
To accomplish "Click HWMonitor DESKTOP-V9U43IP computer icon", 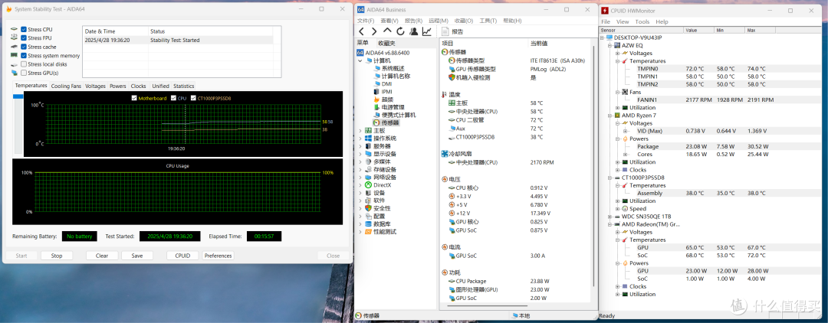I will (610, 38).
